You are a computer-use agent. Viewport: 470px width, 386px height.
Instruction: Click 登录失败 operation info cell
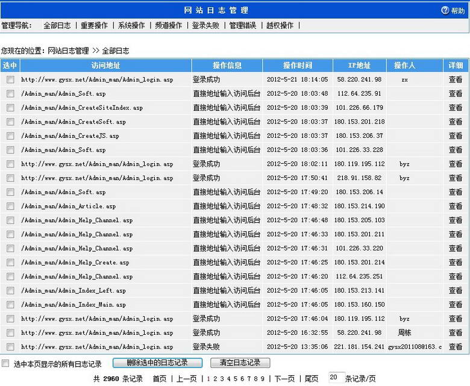pyautogui.click(x=206, y=347)
